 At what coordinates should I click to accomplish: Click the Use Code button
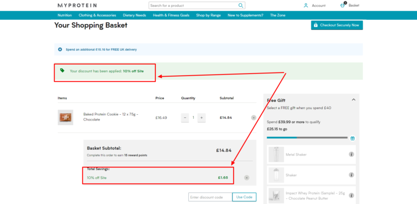point(244,197)
